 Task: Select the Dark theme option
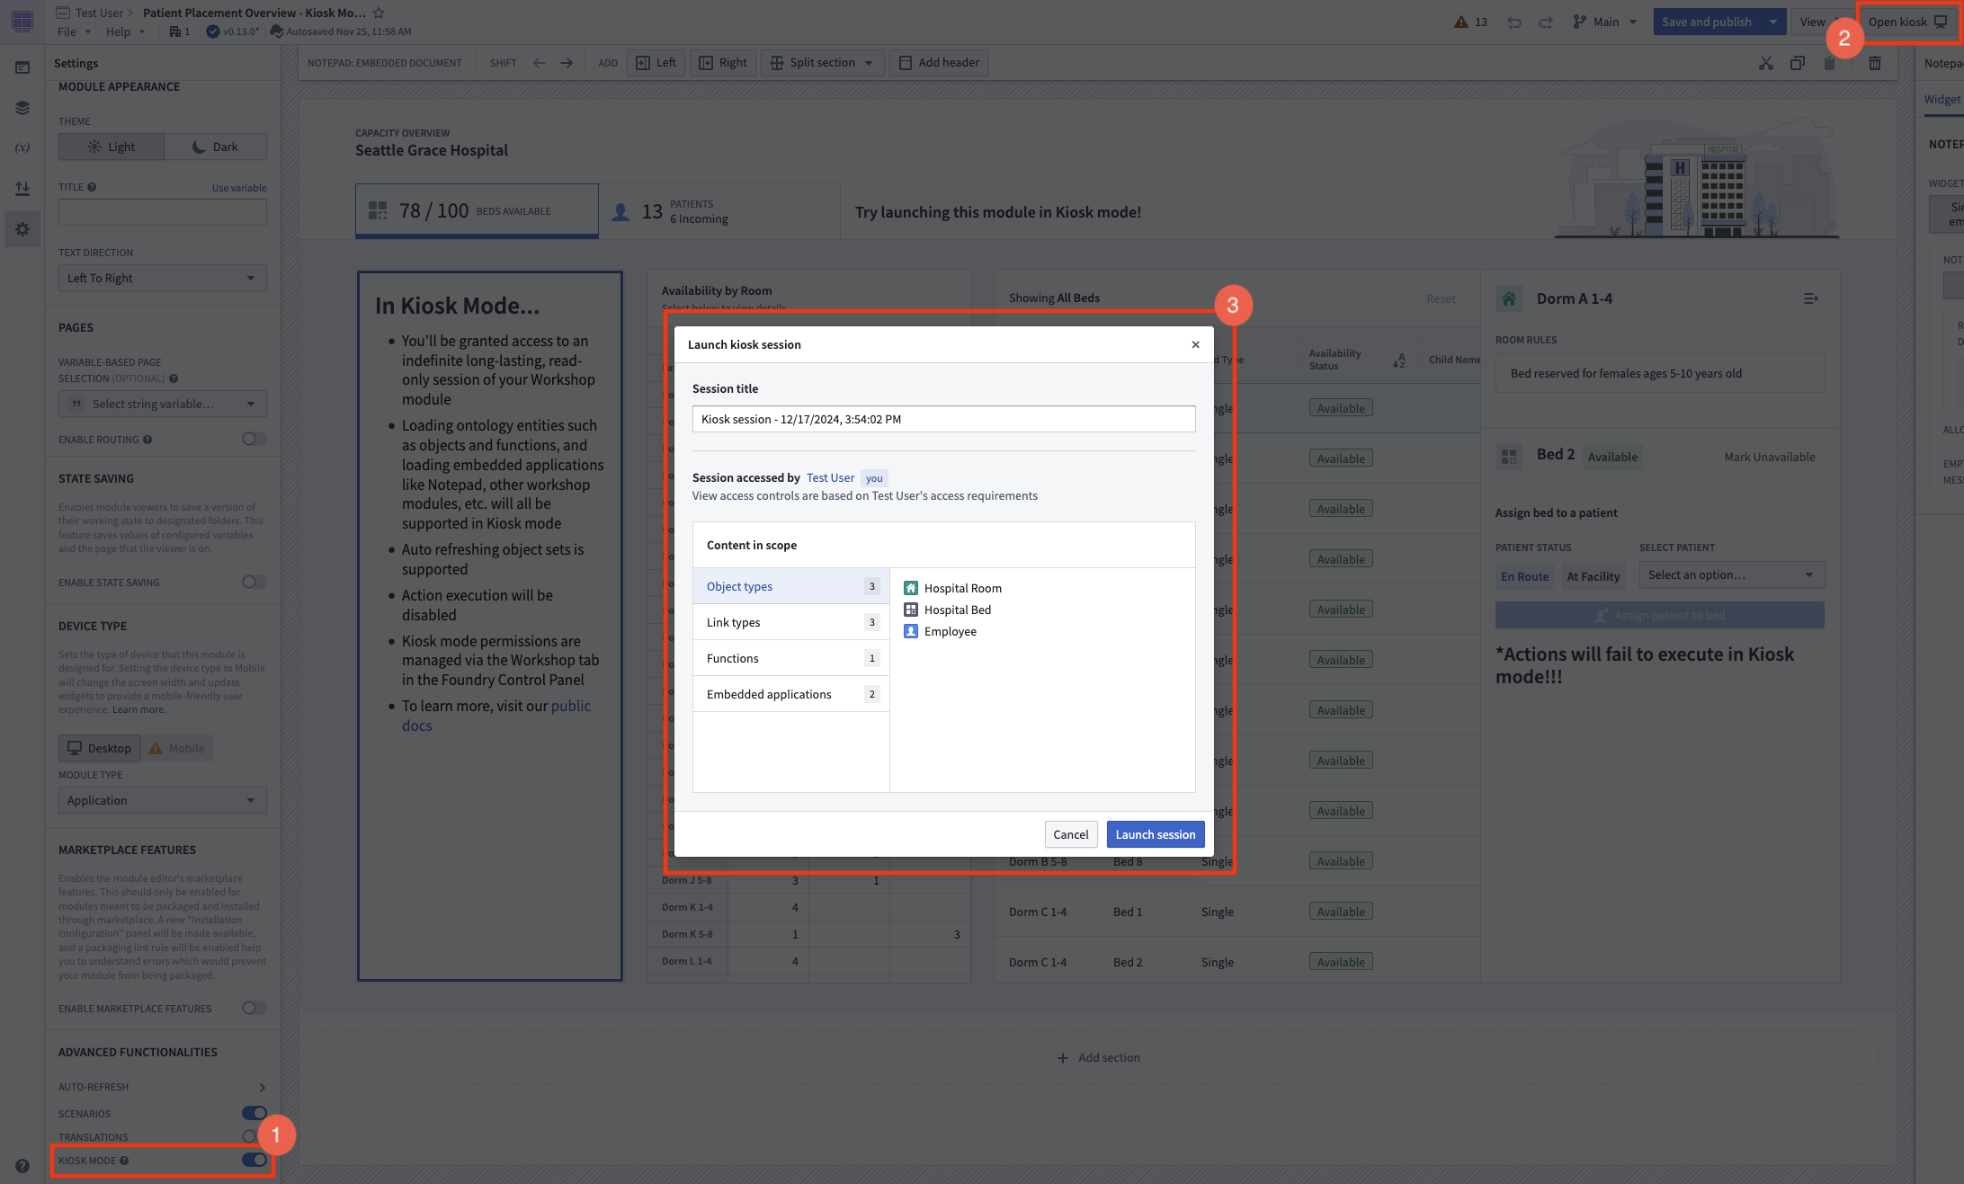[215, 147]
